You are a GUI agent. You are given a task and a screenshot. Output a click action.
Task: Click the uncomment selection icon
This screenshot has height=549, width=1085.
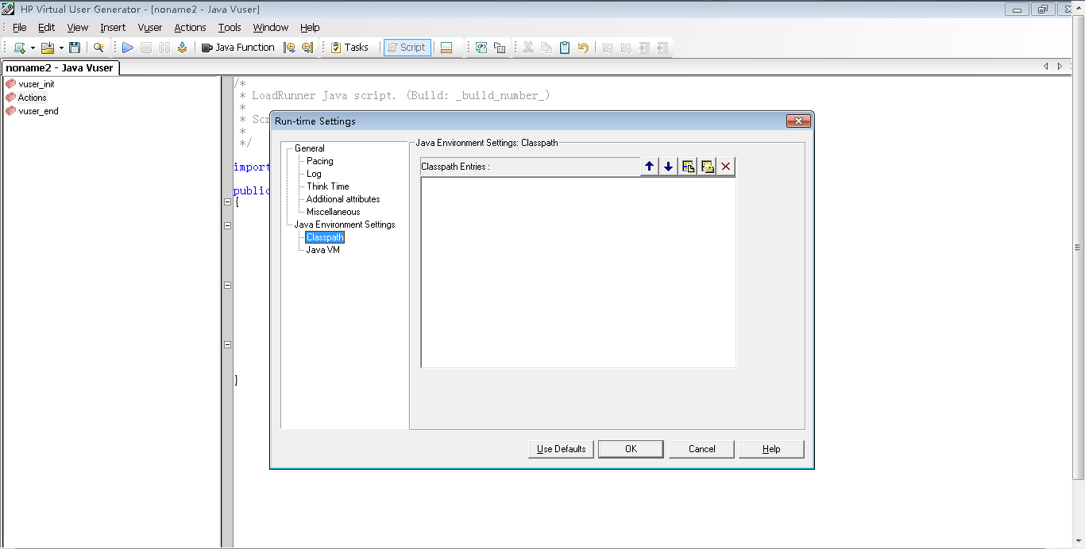click(x=626, y=48)
